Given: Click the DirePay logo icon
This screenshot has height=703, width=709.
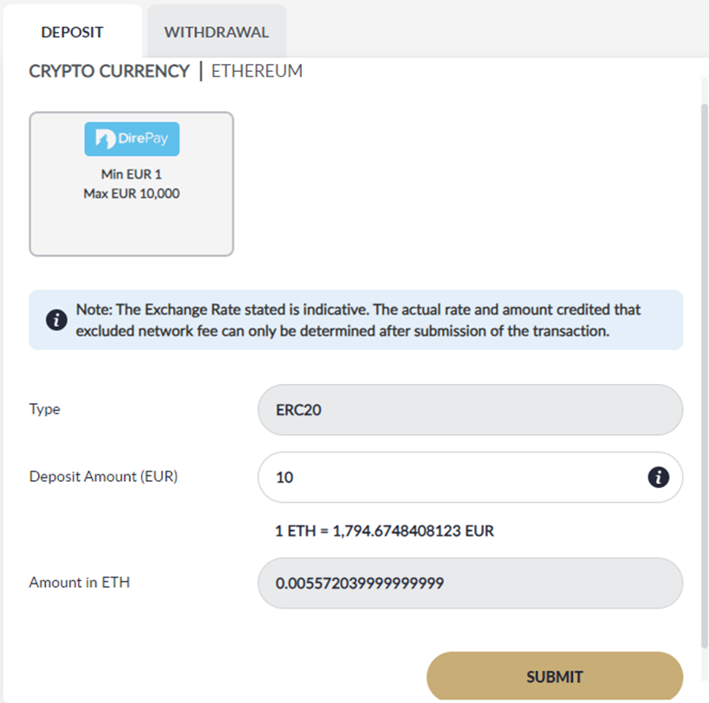Looking at the screenshot, I should click(x=132, y=139).
